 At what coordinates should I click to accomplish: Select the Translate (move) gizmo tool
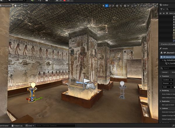pos(107,6)
